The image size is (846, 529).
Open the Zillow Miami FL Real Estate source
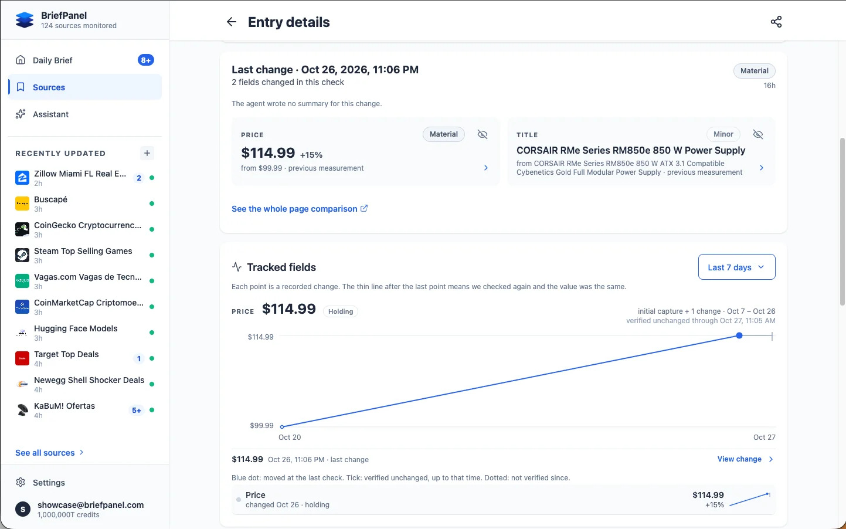pos(85,178)
